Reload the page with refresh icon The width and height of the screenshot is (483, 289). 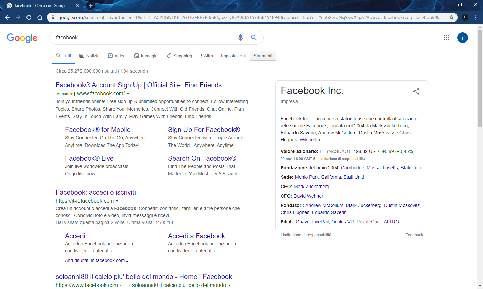[x=29, y=17]
